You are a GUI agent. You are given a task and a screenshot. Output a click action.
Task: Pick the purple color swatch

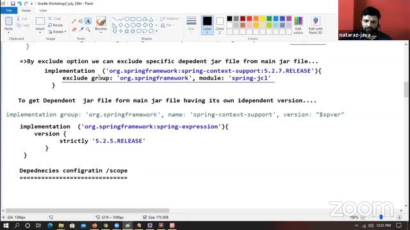(289, 19)
